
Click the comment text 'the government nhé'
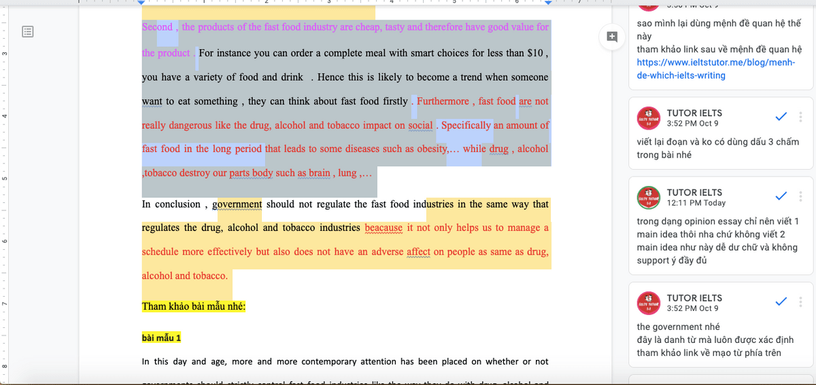[679, 327]
